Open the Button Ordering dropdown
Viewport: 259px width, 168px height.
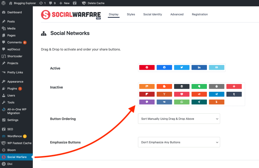click(179, 119)
